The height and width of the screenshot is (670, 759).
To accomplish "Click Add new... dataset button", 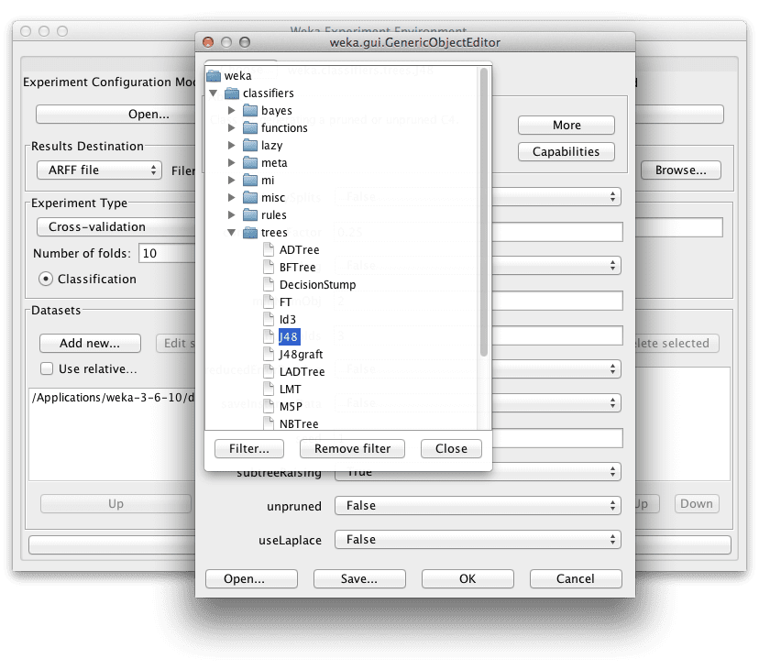I will click(90, 343).
